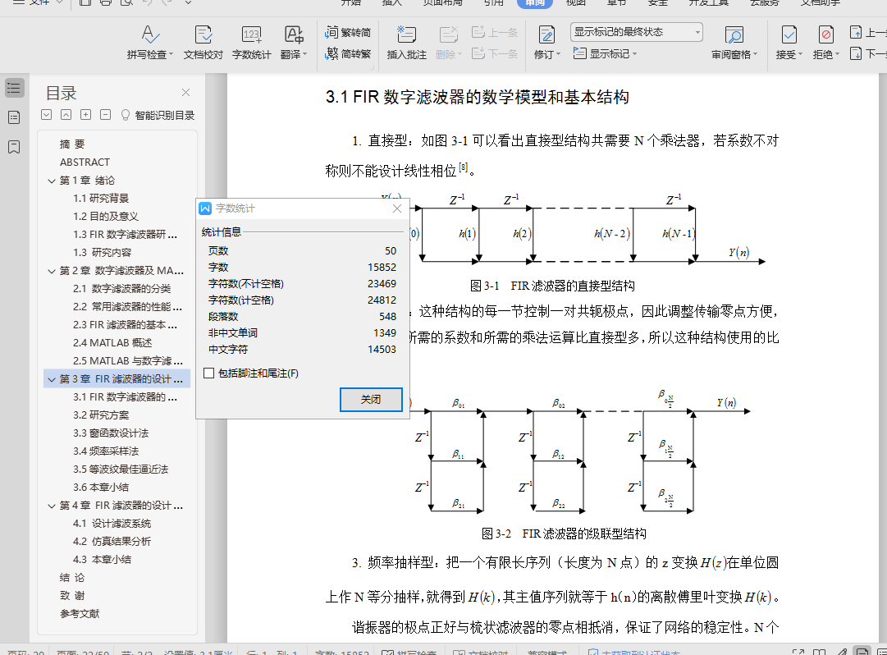Click the caption 图 3-2 FIR 滤波器的级联型结构
The width and height of the screenshot is (887, 655).
click(564, 534)
